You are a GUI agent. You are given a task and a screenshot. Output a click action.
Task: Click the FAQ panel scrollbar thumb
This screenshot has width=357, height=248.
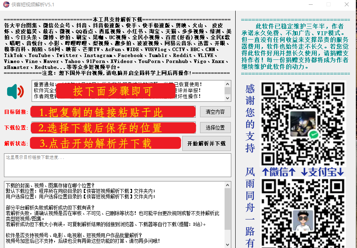point(228,208)
